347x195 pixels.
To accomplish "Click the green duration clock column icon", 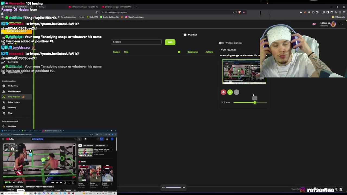I will click(179, 52).
